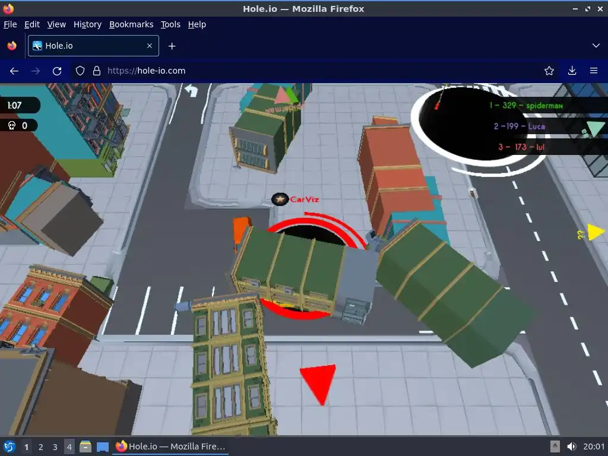Click the star badge next to CarViz
The width and height of the screenshot is (608, 456).
point(280,199)
